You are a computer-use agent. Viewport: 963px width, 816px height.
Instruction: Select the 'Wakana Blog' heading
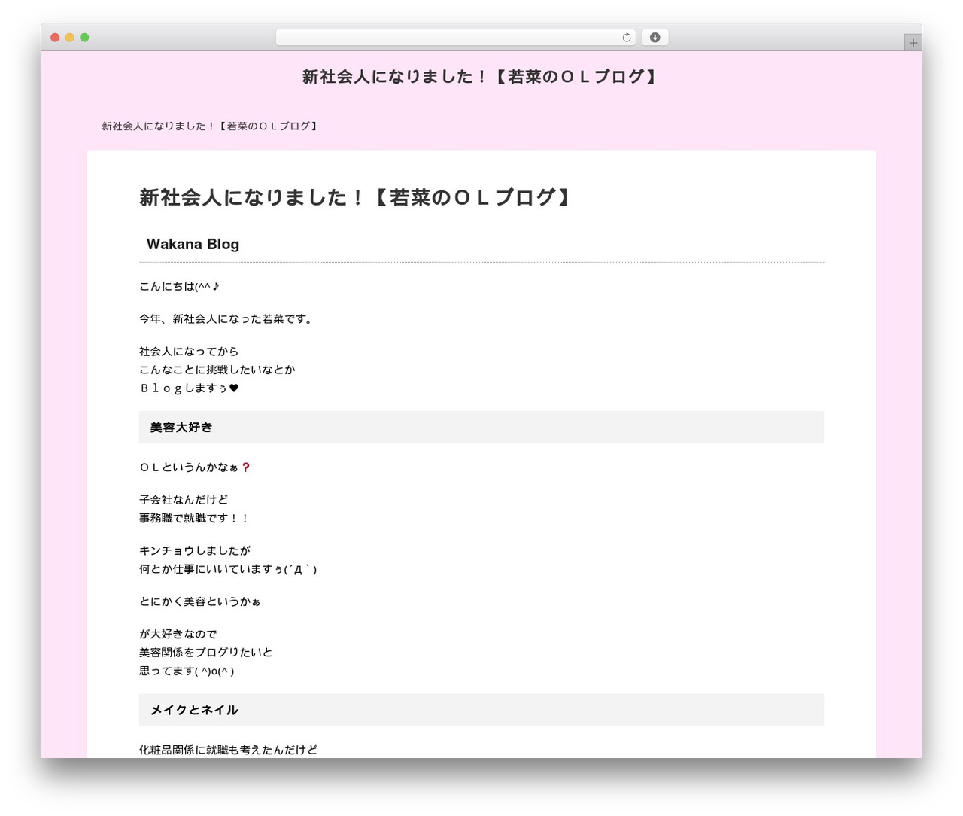coord(193,244)
